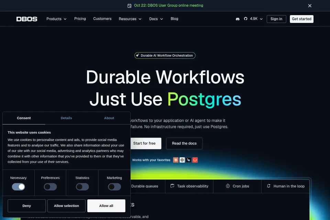Click the Allow all button

tap(106, 206)
